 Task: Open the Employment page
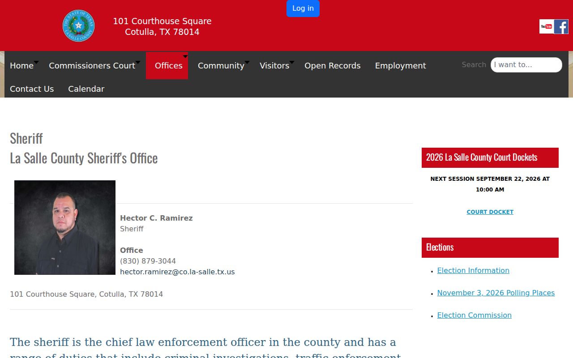[401, 66]
